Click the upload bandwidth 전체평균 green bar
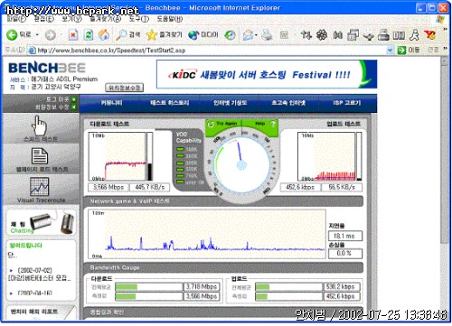452x326 pixels. [262, 287]
